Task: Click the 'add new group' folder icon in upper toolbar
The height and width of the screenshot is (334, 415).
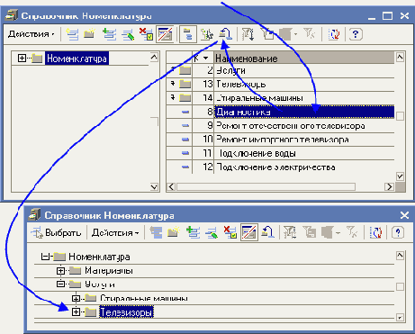Action: tap(89, 33)
